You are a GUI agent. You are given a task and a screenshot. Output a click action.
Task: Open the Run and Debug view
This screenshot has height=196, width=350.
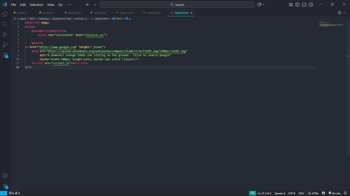5,45
